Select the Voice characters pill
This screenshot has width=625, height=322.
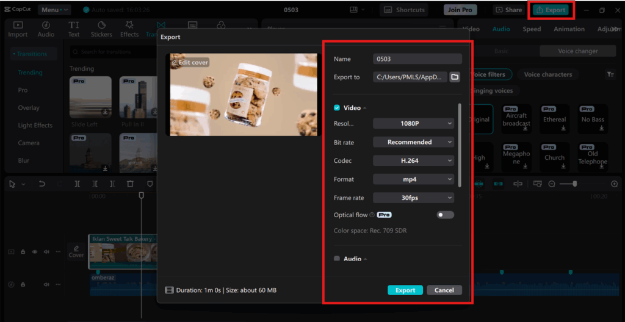coord(547,74)
